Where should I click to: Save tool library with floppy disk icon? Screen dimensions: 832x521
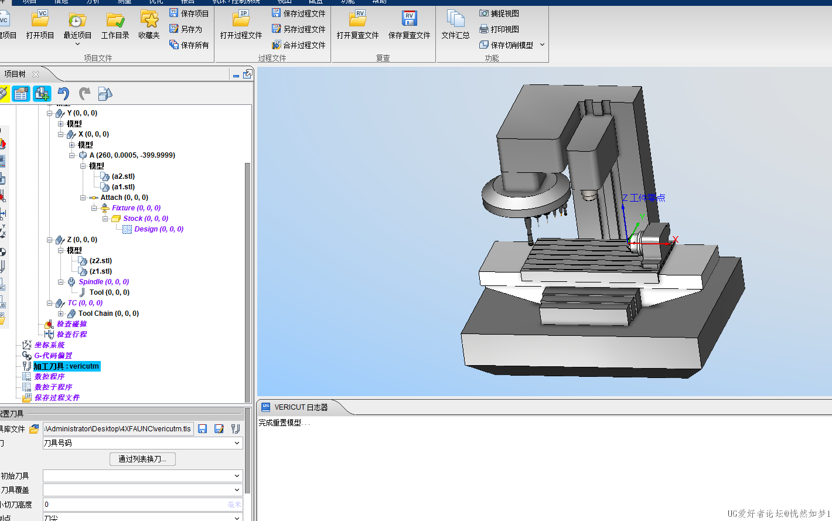pyautogui.click(x=202, y=429)
